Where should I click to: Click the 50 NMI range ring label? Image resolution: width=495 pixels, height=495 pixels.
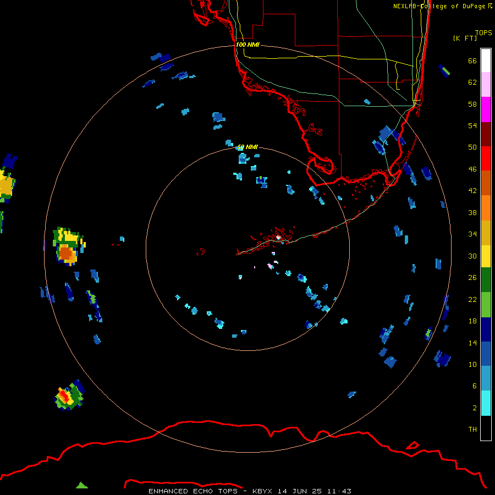248,147
